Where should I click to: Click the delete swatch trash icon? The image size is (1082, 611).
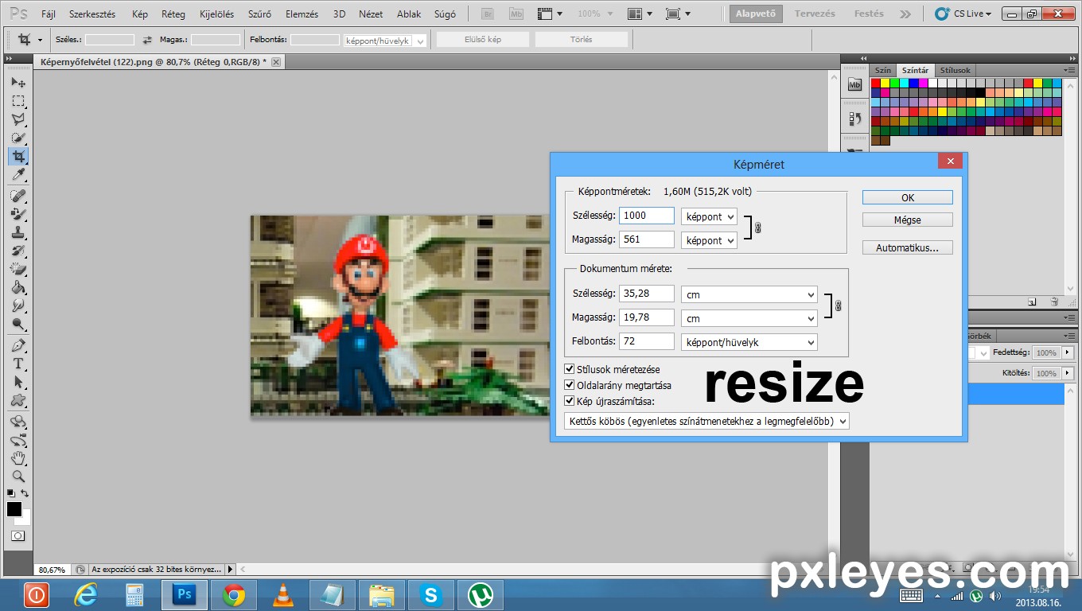[1054, 302]
